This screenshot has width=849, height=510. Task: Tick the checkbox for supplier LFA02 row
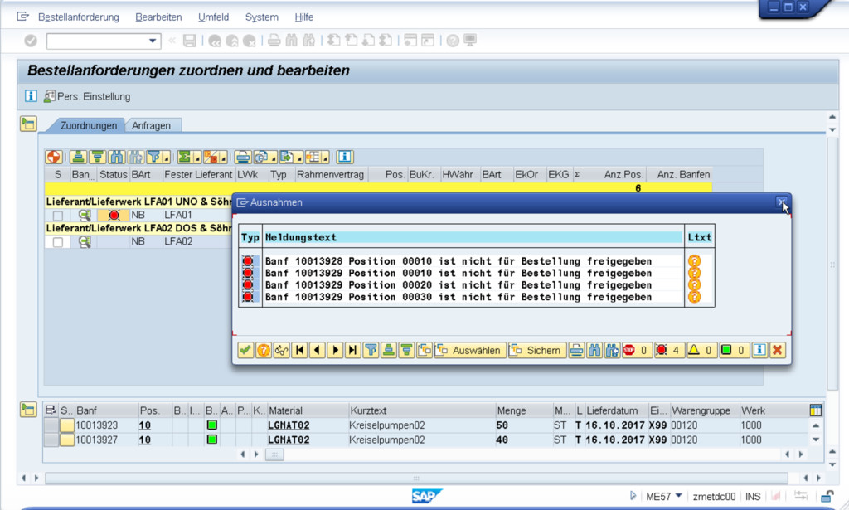click(58, 242)
